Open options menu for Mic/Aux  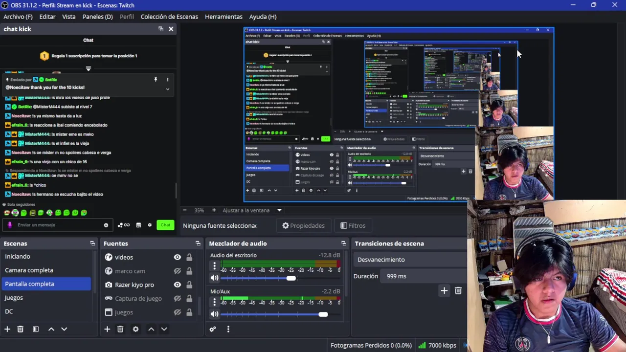click(214, 302)
